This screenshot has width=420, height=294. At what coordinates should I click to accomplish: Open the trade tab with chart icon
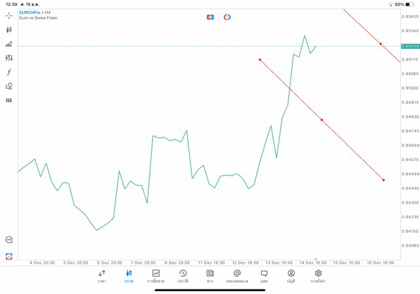pyautogui.click(x=156, y=276)
